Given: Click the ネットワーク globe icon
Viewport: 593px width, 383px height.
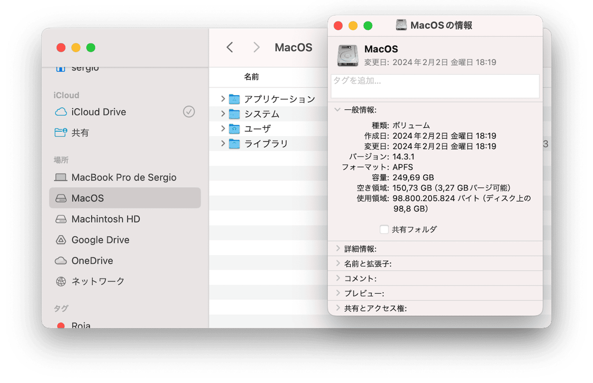Looking at the screenshot, I should click(x=61, y=282).
